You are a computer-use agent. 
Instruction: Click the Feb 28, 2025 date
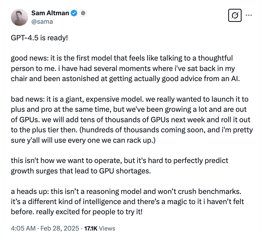point(60,228)
